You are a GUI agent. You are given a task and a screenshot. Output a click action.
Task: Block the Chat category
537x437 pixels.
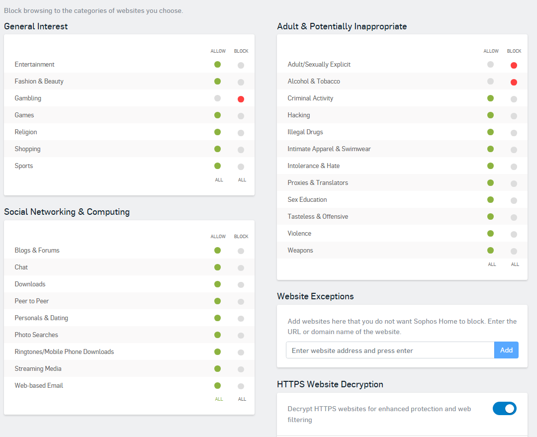tap(241, 268)
